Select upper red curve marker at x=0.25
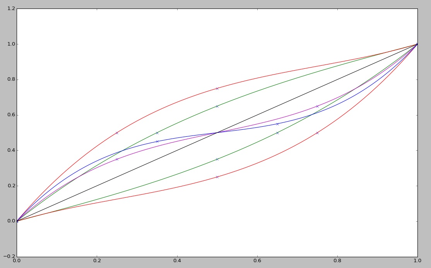Image resolution: width=431 pixels, height=268 pixels. coord(117,133)
